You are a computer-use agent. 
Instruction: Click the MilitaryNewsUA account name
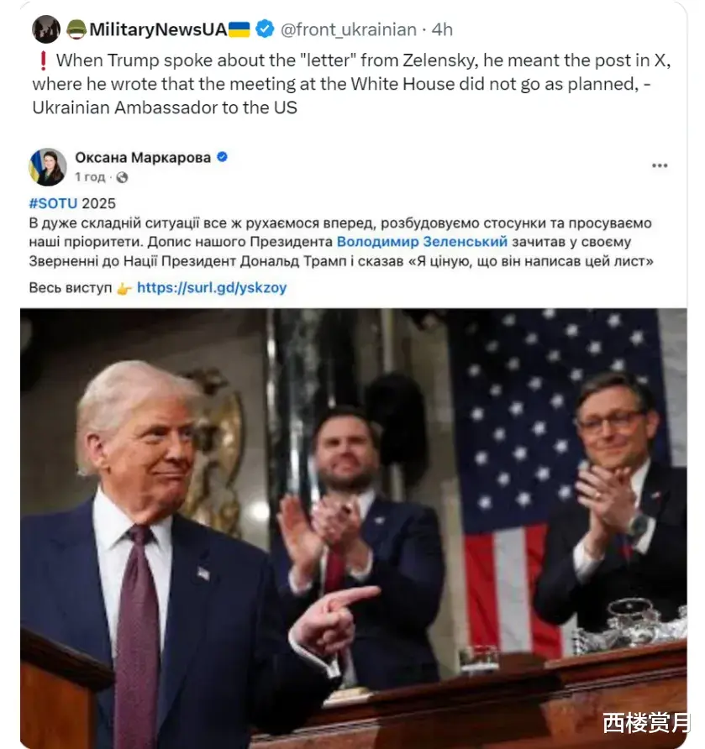click(x=158, y=29)
